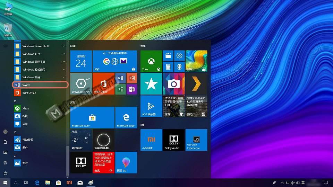Open the camera tile with colorful background

click(x=174, y=84)
